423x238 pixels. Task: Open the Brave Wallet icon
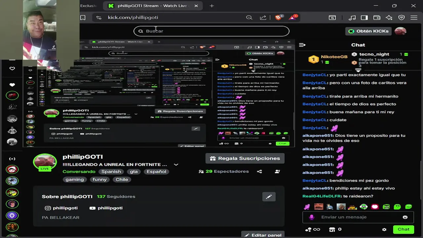coord(377,18)
